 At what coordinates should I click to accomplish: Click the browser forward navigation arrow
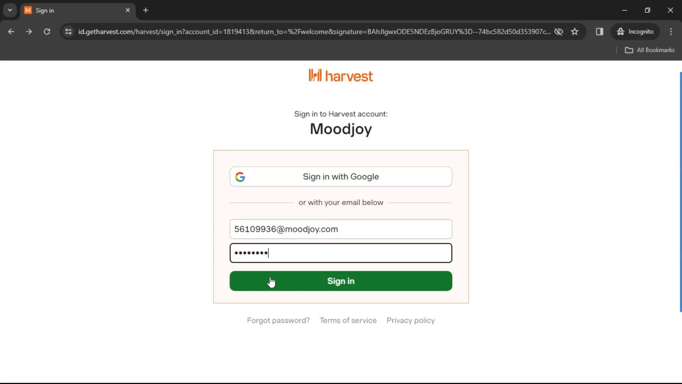29,31
